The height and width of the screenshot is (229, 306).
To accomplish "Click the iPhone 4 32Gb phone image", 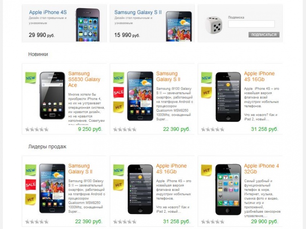I will (x=228, y=189).
